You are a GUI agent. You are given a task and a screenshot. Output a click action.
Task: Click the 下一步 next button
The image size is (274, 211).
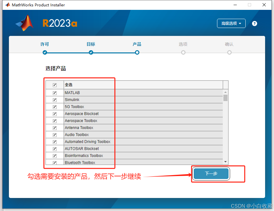211,174
